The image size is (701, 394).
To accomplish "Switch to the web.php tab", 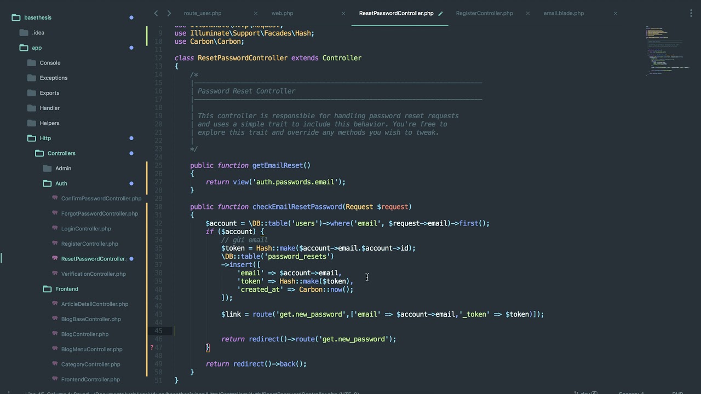I will tap(282, 13).
